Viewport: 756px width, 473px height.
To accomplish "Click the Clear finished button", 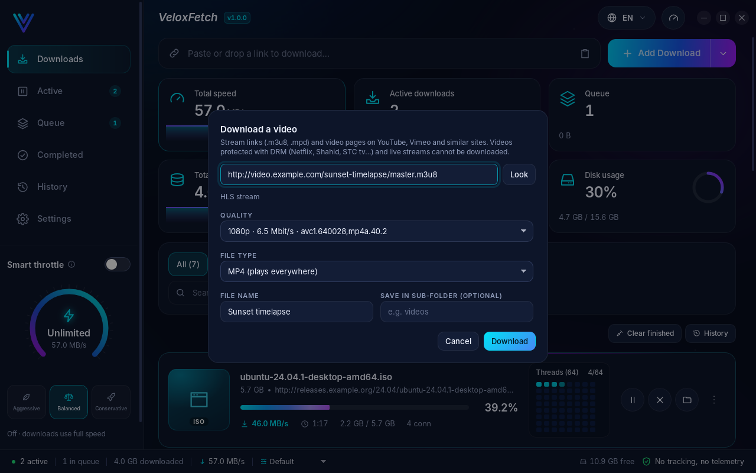I will [645, 333].
